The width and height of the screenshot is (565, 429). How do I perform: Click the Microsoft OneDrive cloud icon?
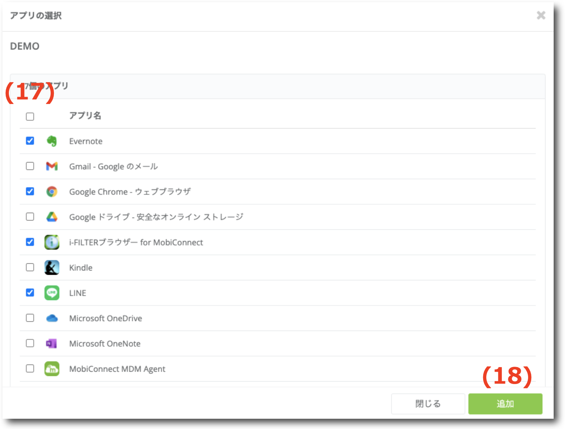click(x=52, y=318)
